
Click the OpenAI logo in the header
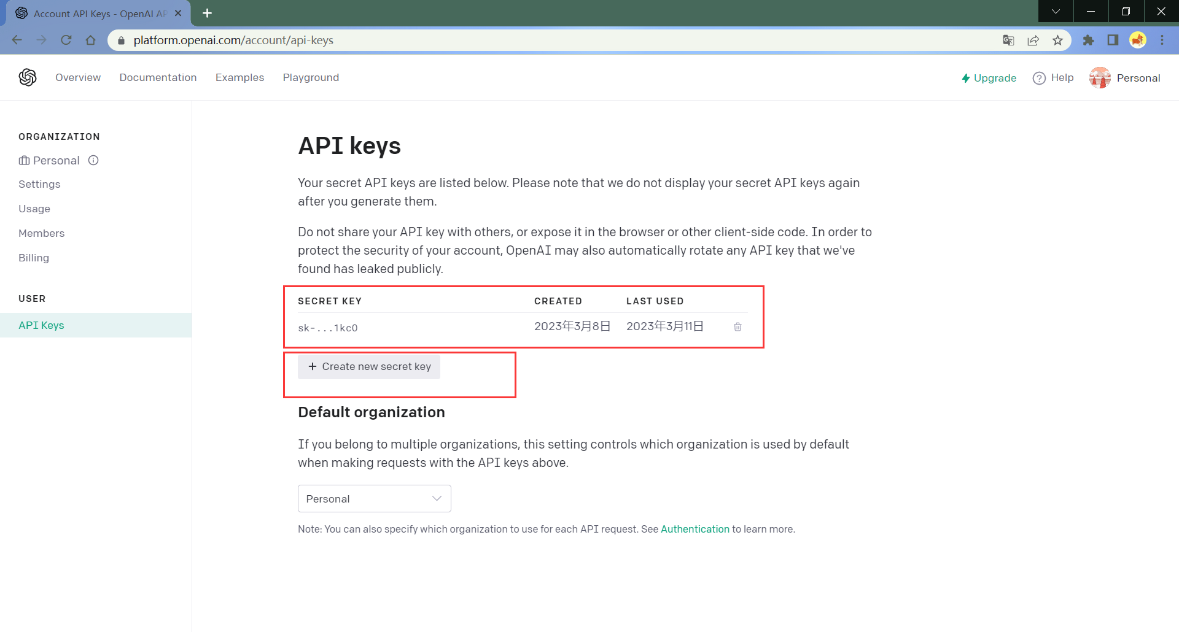click(x=28, y=77)
